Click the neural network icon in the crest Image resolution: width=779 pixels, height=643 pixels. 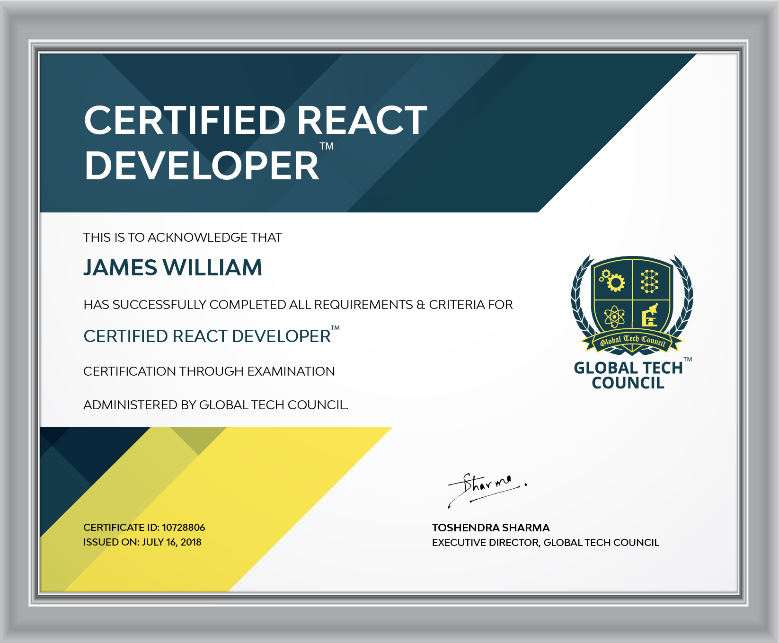(649, 281)
